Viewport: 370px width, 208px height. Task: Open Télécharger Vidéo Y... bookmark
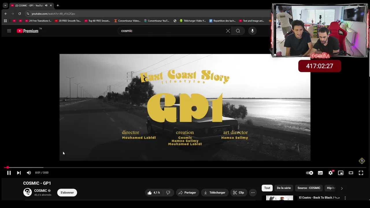pyautogui.click(x=193, y=21)
